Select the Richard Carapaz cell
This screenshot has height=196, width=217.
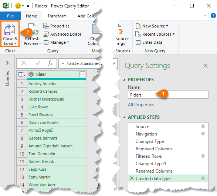click(x=57, y=91)
